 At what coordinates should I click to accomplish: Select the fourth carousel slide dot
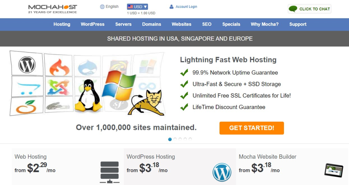point(185,139)
